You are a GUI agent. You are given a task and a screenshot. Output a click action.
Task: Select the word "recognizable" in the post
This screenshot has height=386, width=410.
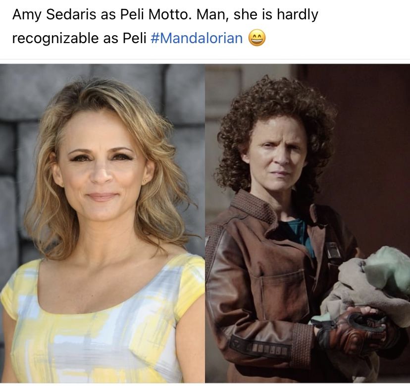(55, 39)
